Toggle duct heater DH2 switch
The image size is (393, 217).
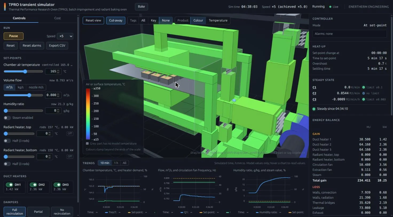[33, 185]
